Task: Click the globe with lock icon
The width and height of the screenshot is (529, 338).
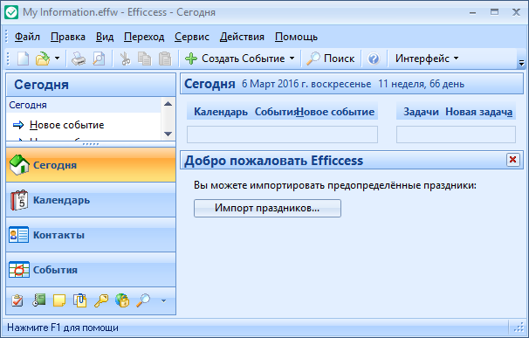Action: point(122,300)
